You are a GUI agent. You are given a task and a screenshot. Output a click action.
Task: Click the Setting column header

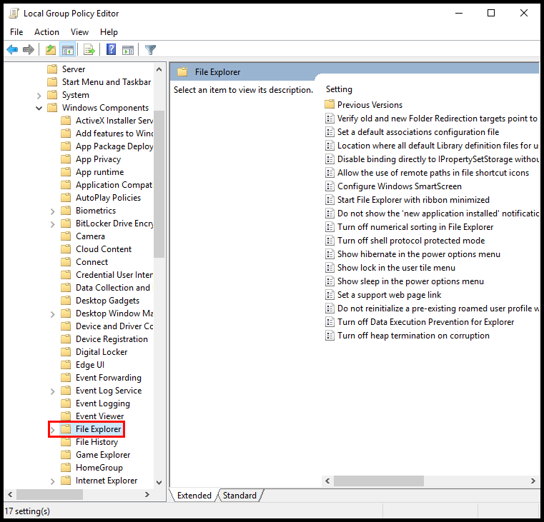click(339, 89)
